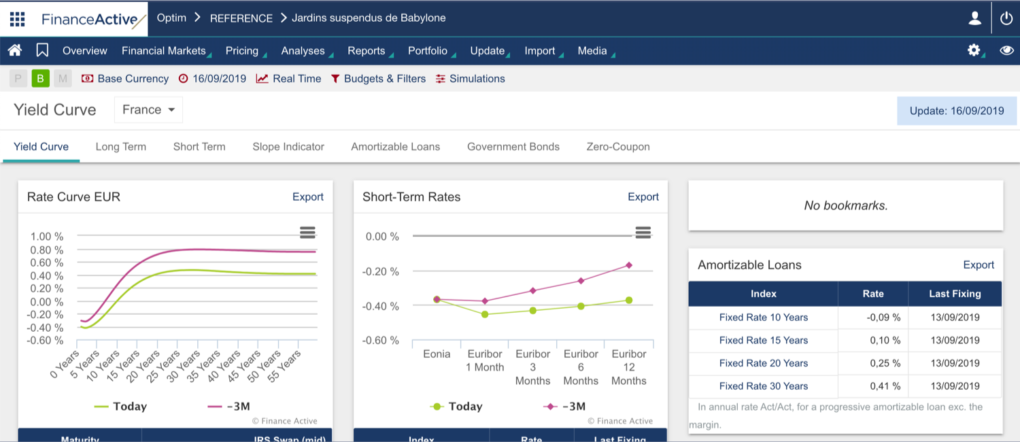Viewport: 1020px width, 442px height.
Task: Open the settings gear icon
Action: [x=974, y=50]
